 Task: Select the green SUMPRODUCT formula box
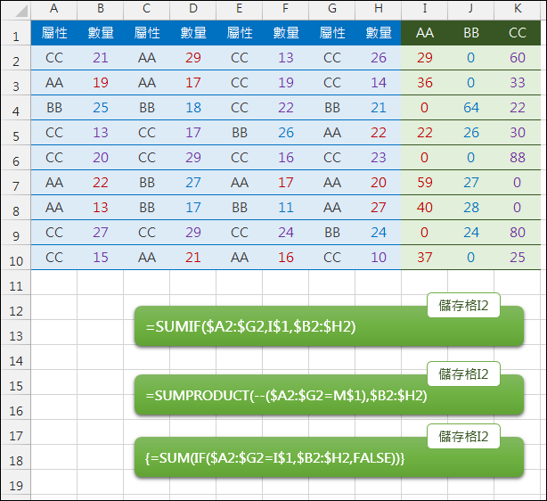(329, 395)
